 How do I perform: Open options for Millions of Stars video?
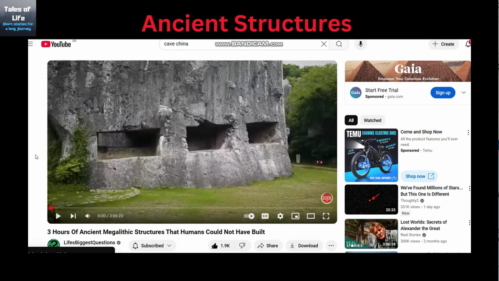coord(469,188)
